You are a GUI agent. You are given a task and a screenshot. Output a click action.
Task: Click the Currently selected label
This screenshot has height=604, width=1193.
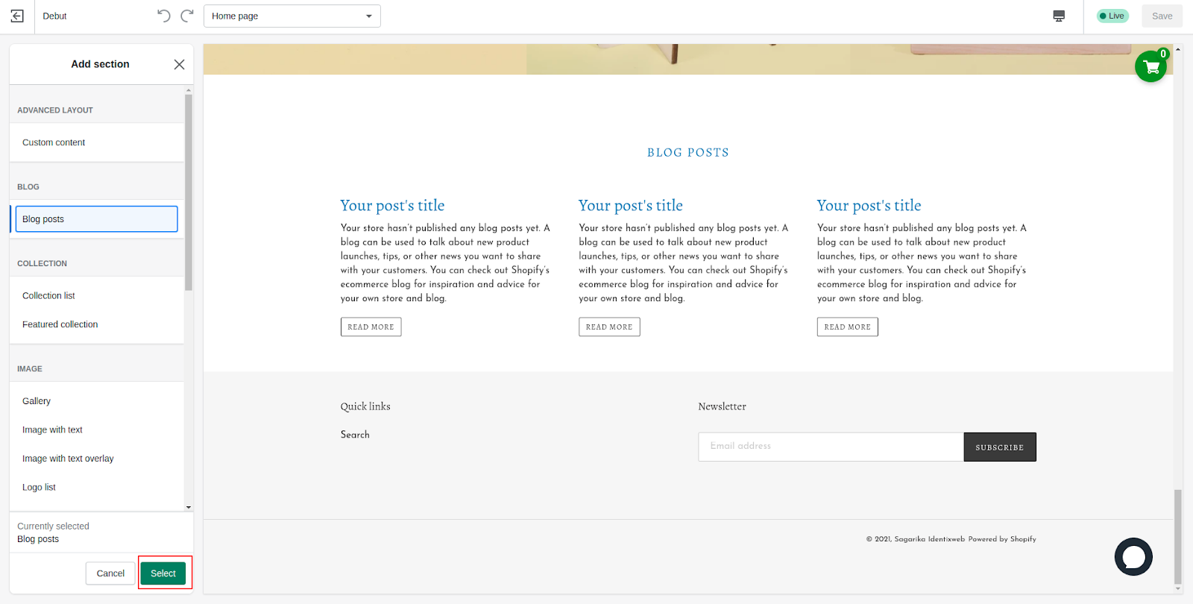click(53, 526)
